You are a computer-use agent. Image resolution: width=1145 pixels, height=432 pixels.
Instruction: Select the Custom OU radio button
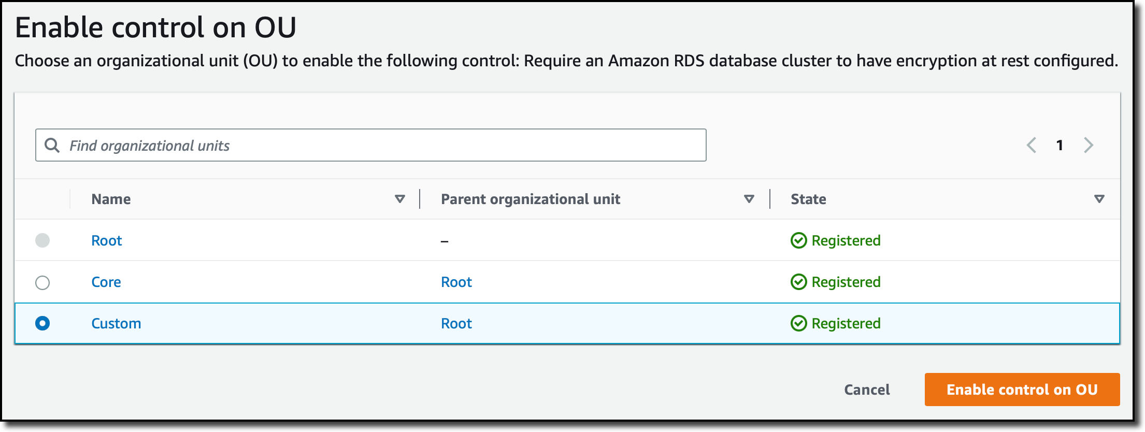[42, 323]
